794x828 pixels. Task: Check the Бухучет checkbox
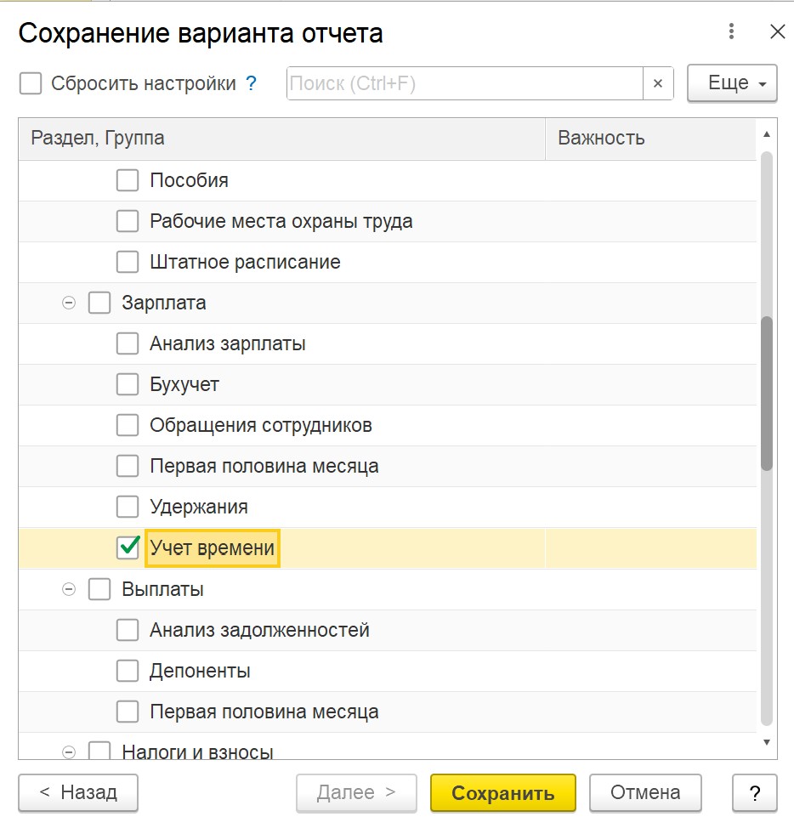tap(128, 384)
